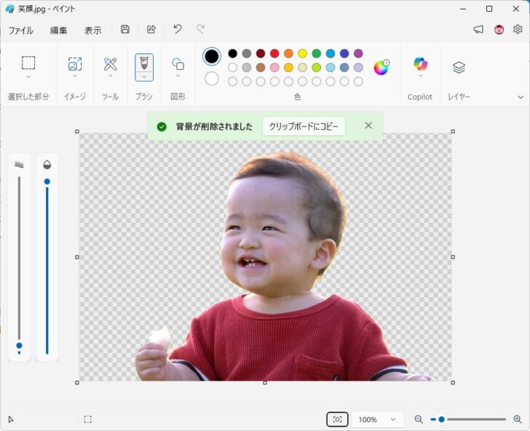
Task: Open the ファイル menu
Action: point(21,31)
